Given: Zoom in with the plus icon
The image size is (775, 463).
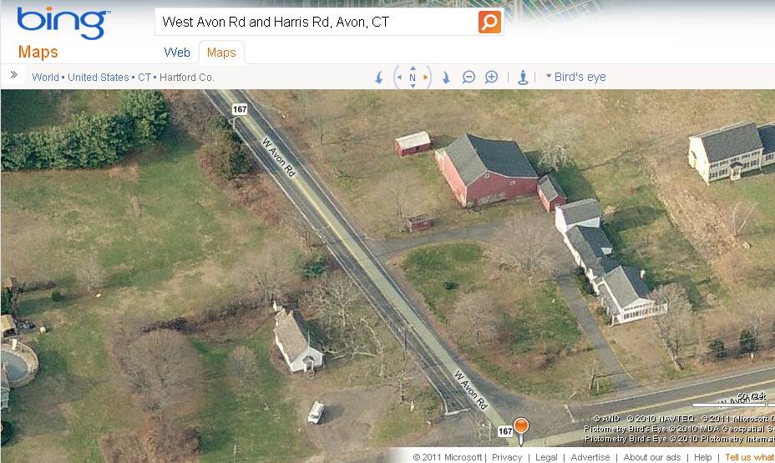Looking at the screenshot, I should (x=491, y=77).
